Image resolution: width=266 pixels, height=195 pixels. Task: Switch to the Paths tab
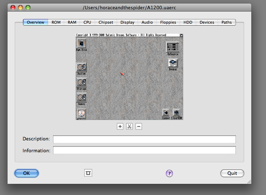coord(227,22)
